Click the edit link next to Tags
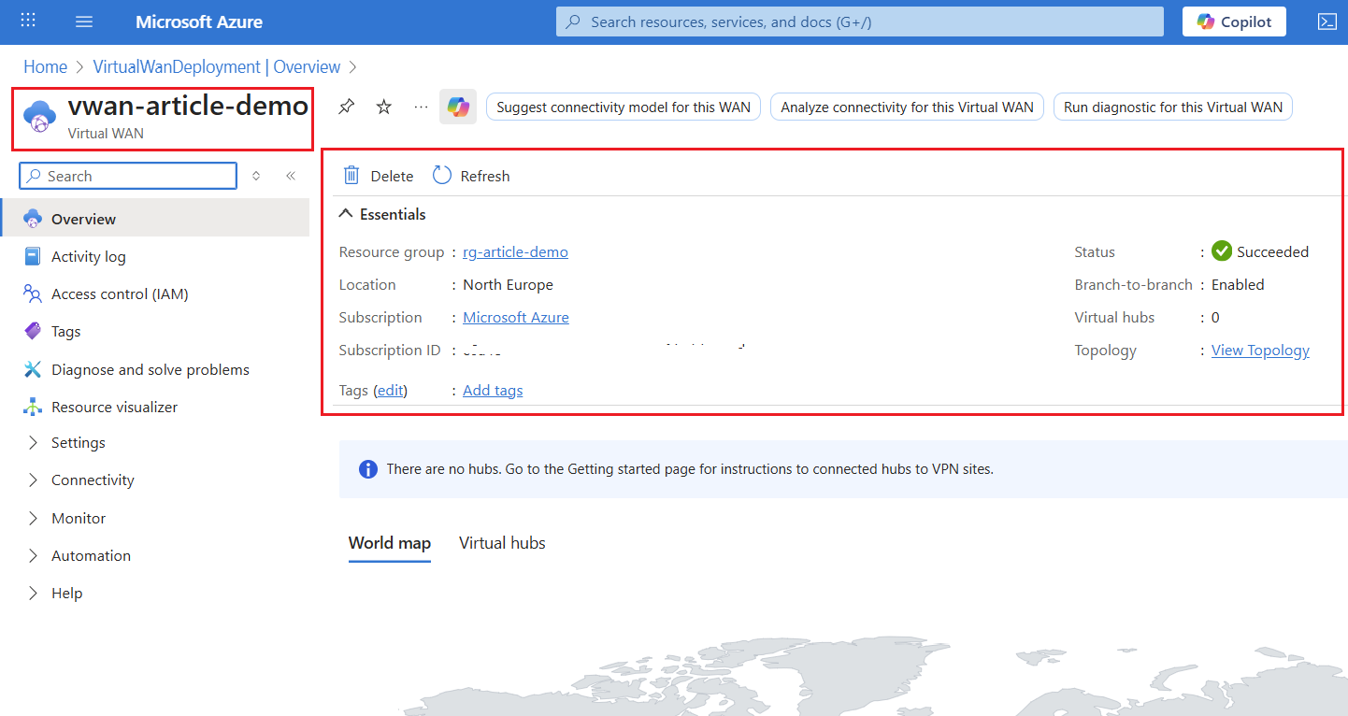This screenshot has width=1348, height=716. pos(392,390)
